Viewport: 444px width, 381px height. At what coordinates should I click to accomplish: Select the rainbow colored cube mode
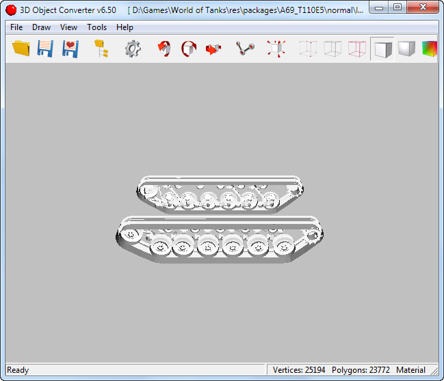click(x=430, y=48)
